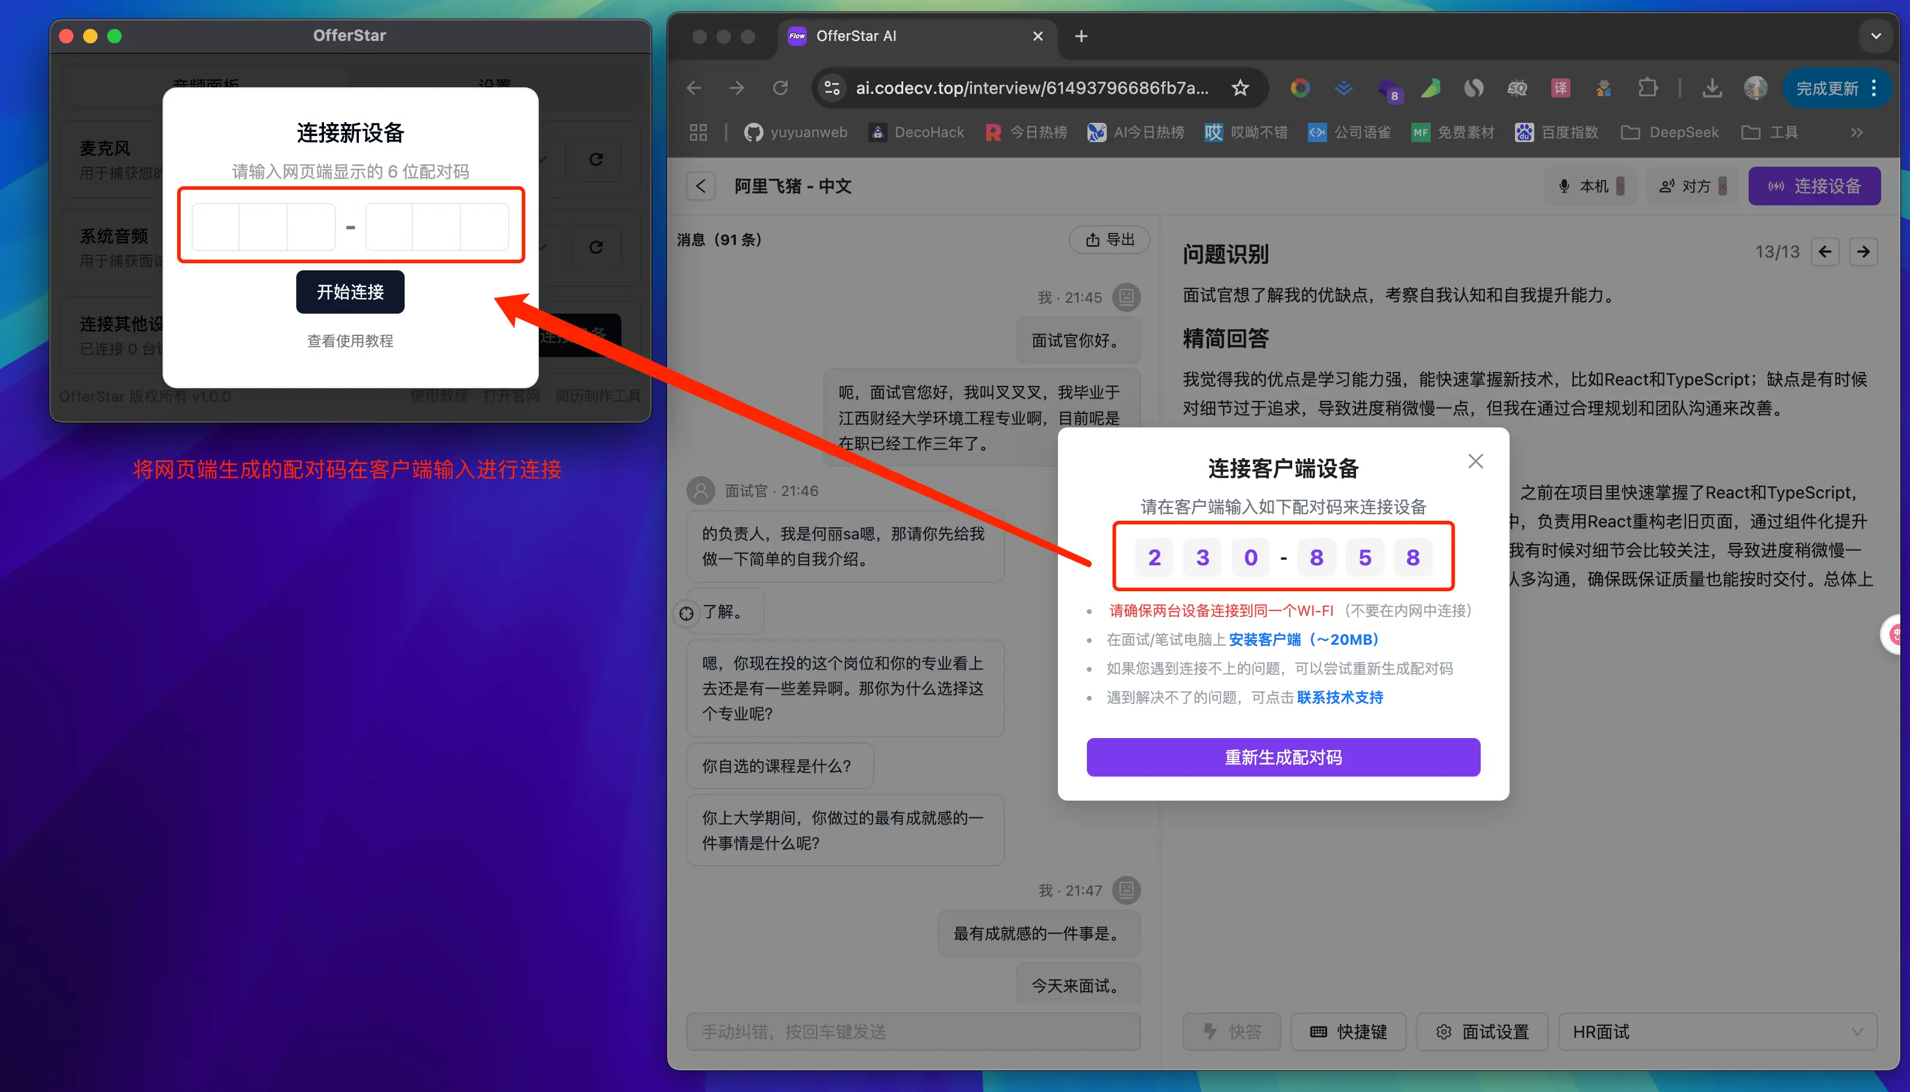The height and width of the screenshot is (1092, 1910).
Task: Click the first pairing code input box
Action: click(216, 226)
